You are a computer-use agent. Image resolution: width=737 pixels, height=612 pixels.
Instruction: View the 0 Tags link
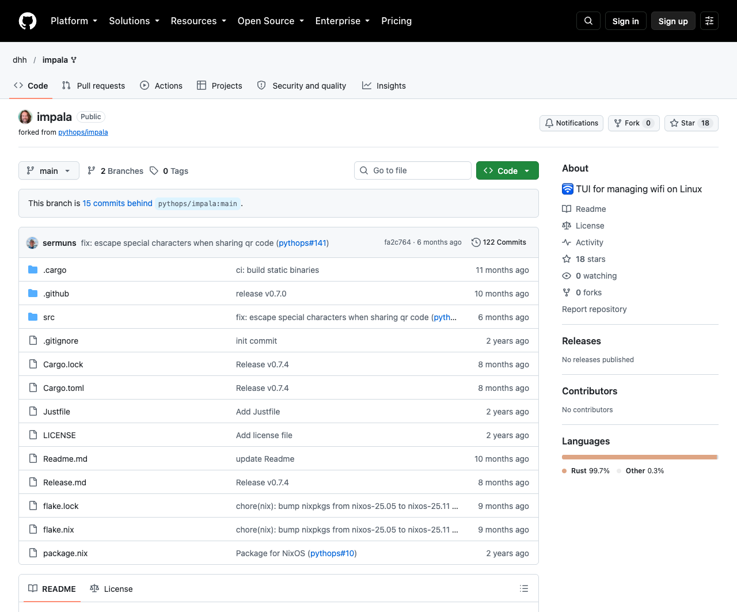click(169, 171)
